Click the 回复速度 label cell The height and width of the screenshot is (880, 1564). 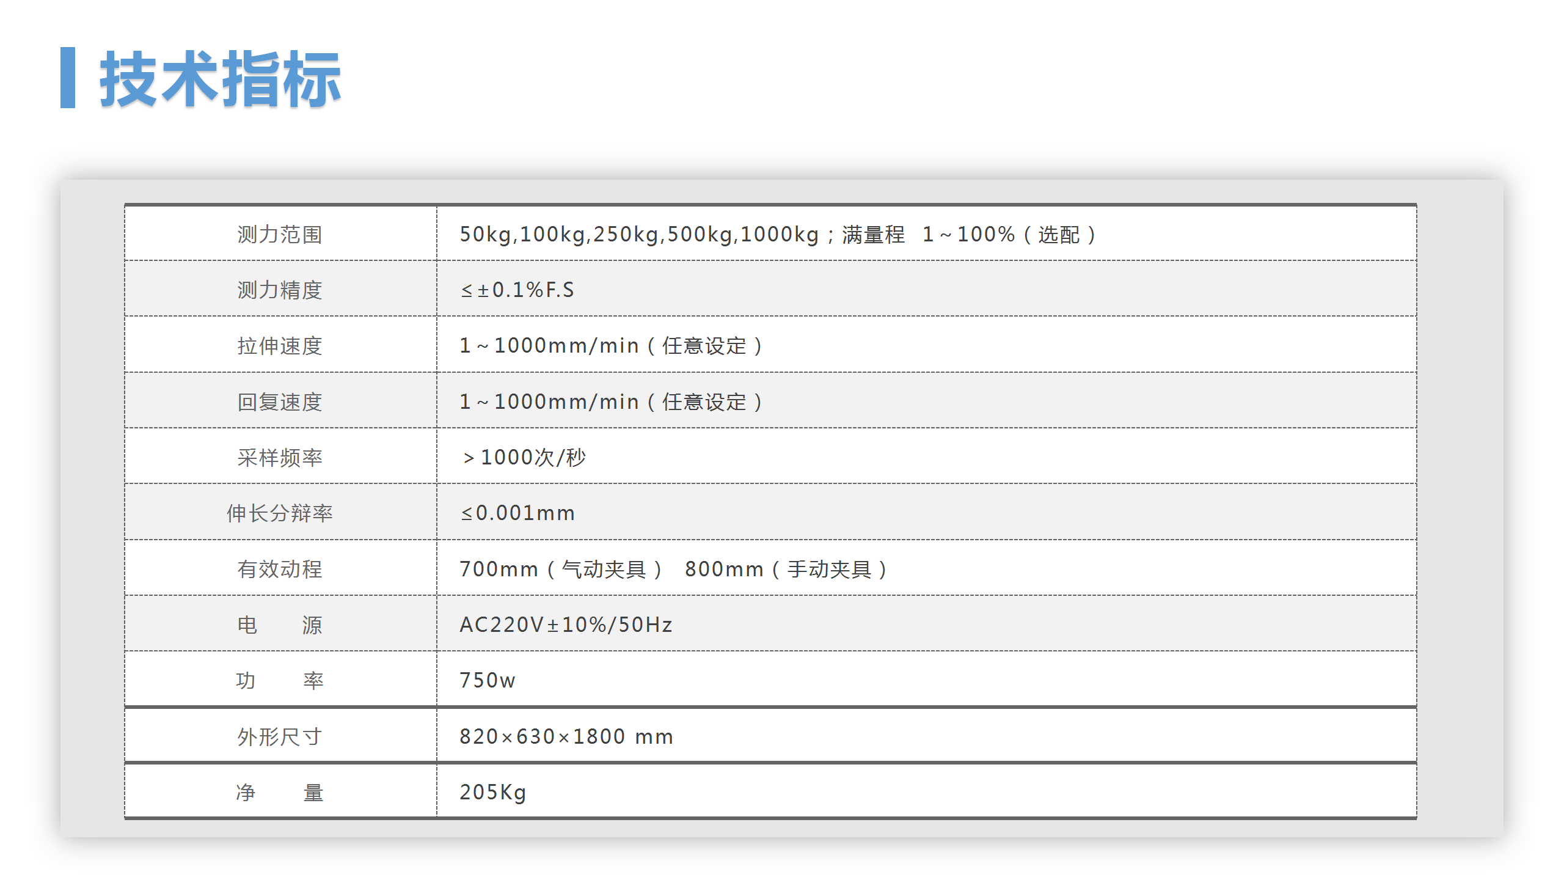tap(280, 402)
